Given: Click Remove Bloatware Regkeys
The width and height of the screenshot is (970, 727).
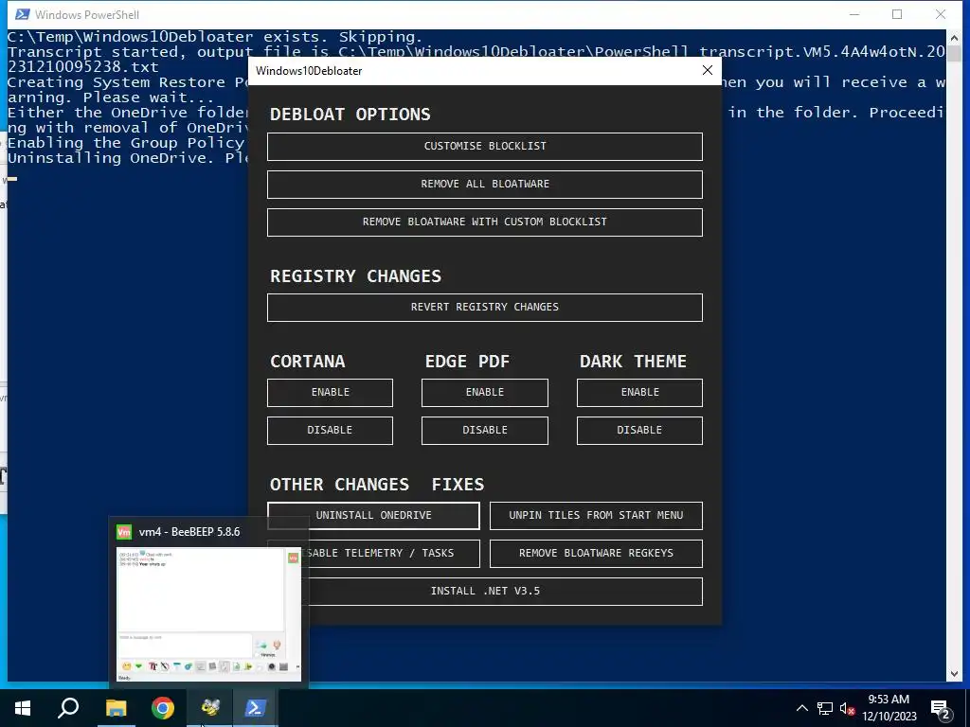Looking at the screenshot, I should pos(596,553).
